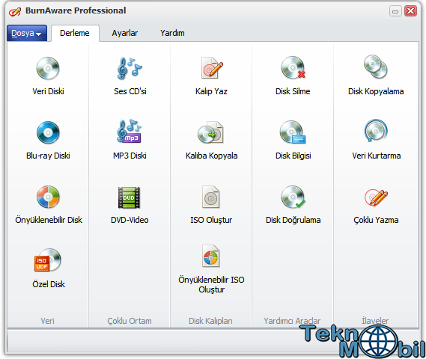
Task: Open the MP3 Diski tool
Action: tap(130, 140)
